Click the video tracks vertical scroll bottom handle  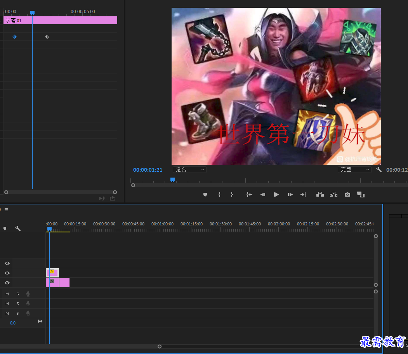point(376,285)
